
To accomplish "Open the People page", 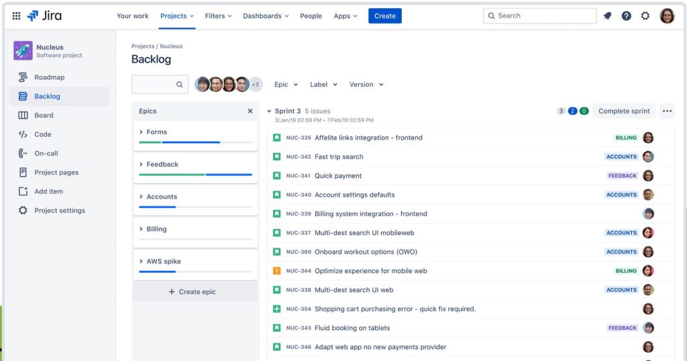I will coord(311,16).
